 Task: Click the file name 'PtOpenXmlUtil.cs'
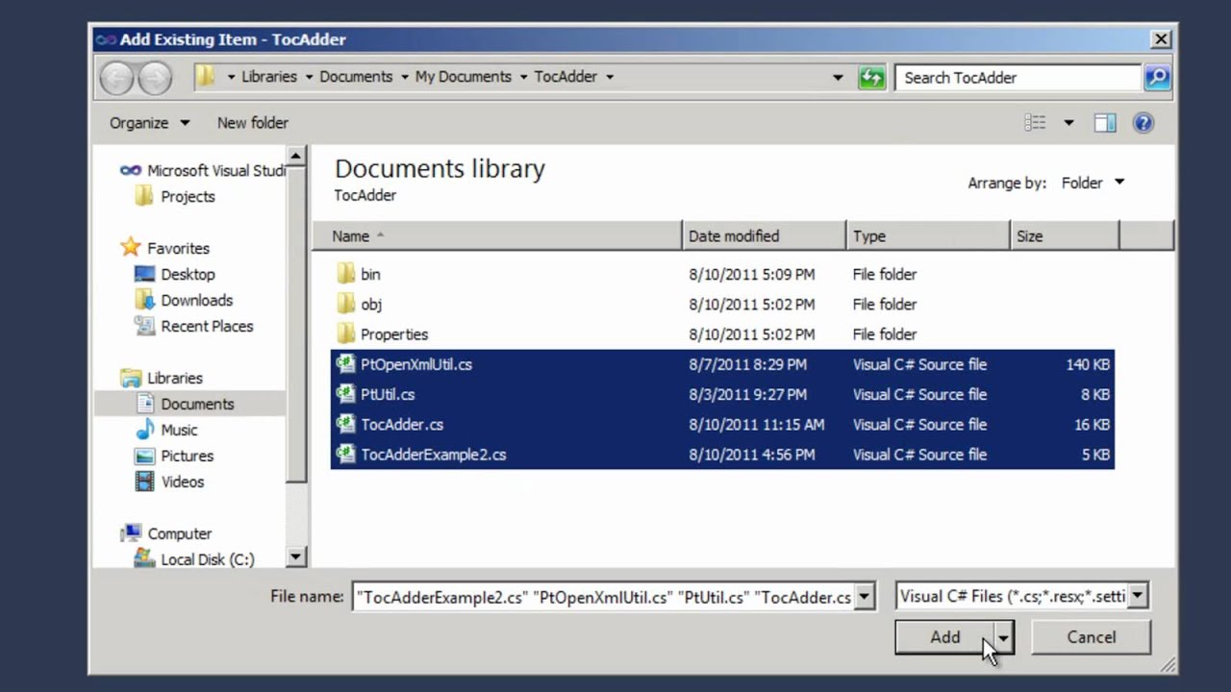click(415, 364)
